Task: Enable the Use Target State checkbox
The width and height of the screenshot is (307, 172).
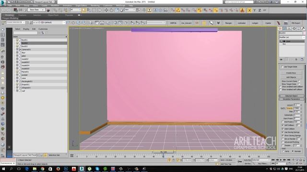Action: [282, 67]
